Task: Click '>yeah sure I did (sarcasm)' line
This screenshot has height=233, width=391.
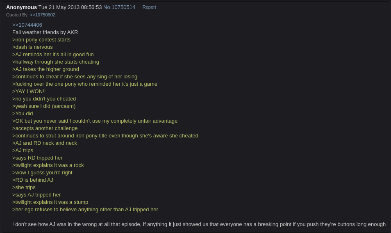Action: pyautogui.click(x=44, y=106)
